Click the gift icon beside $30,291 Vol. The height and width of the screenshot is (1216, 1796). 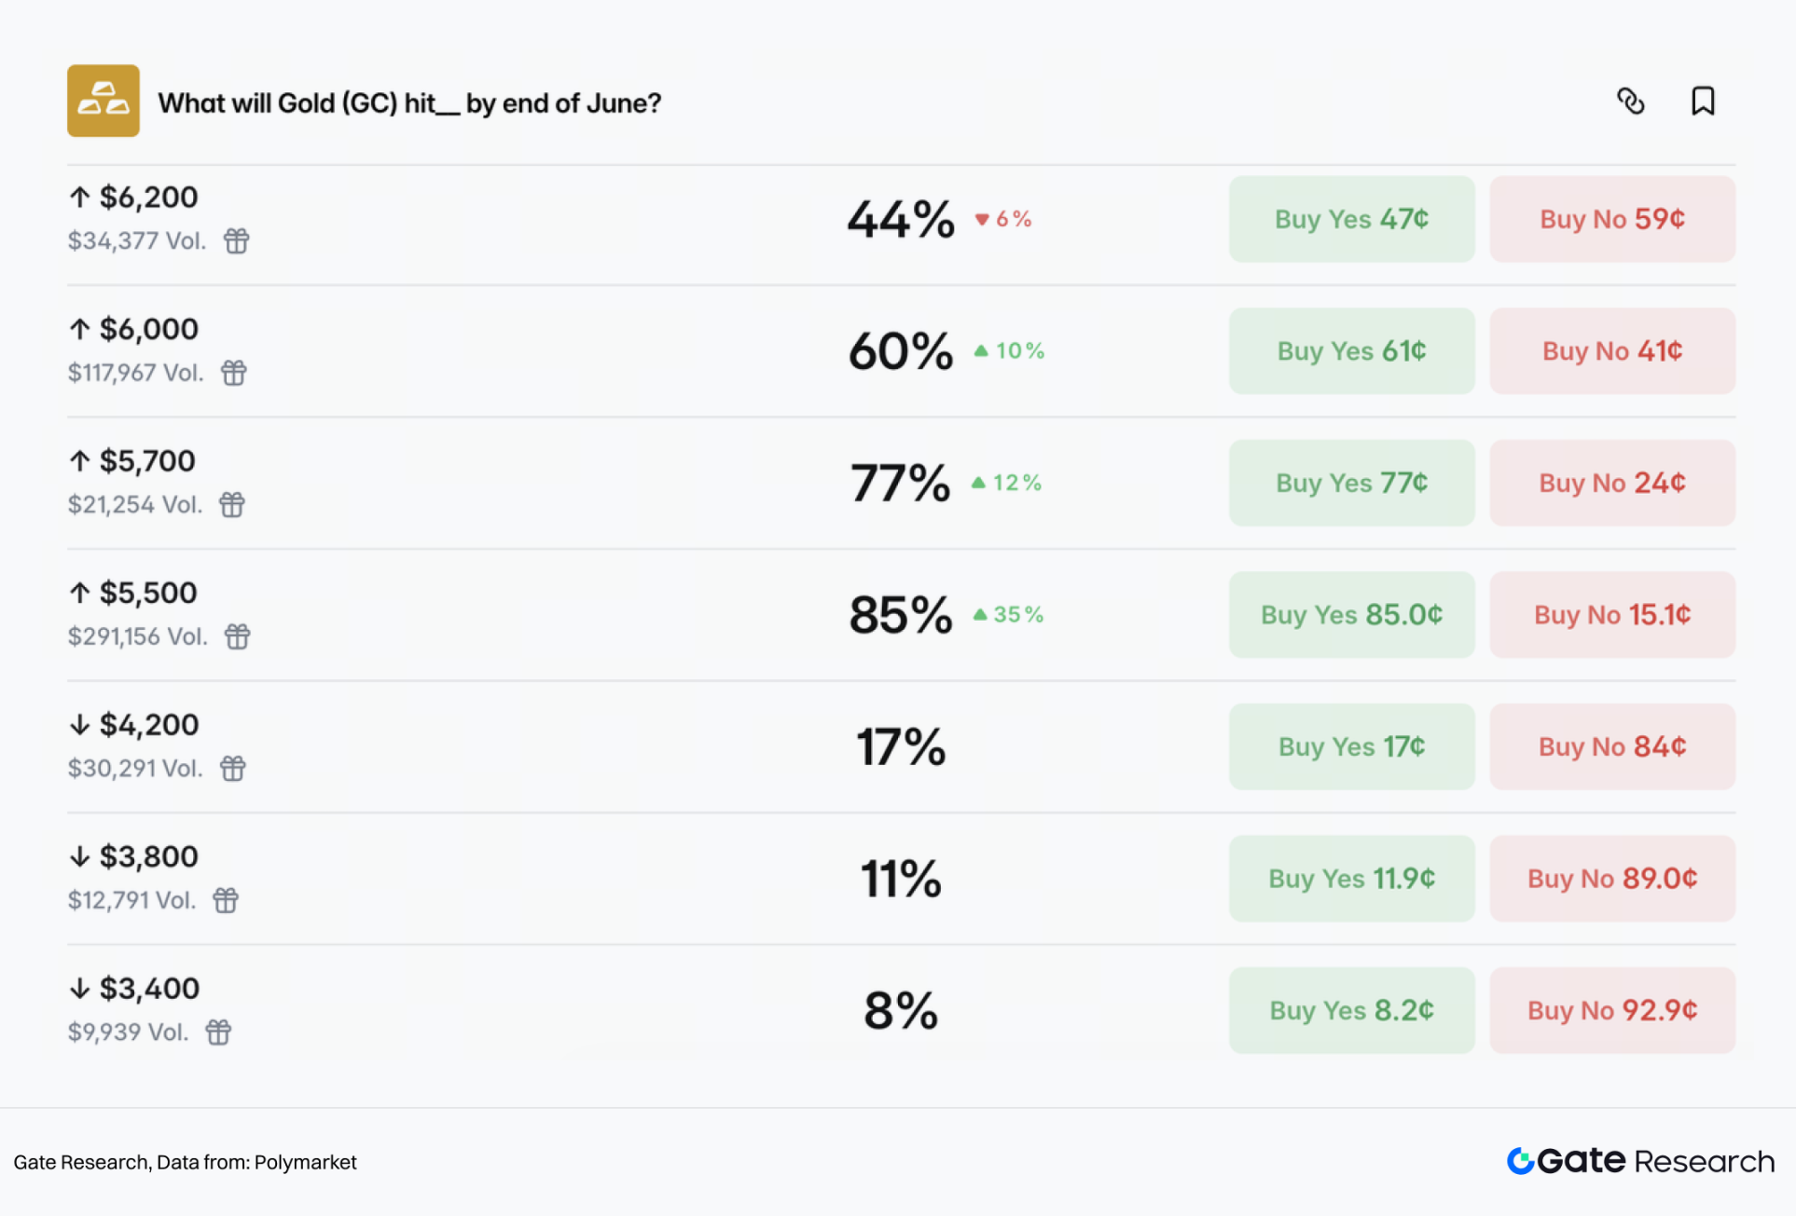click(233, 769)
